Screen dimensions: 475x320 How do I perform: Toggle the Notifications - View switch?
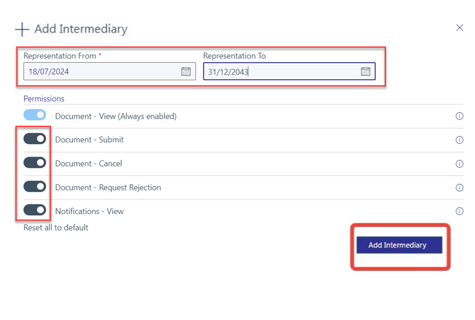pyautogui.click(x=35, y=210)
